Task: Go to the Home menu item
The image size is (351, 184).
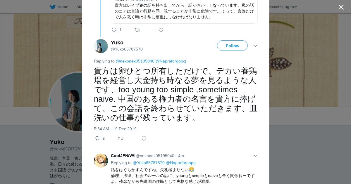Action: (x=63, y=7)
